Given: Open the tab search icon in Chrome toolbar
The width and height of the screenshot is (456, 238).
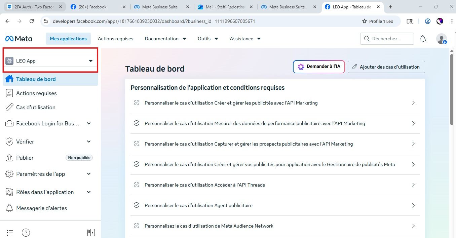Looking at the screenshot, I should (409, 21).
